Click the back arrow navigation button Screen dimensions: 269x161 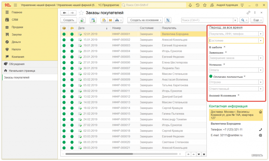(x=64, y=13)
